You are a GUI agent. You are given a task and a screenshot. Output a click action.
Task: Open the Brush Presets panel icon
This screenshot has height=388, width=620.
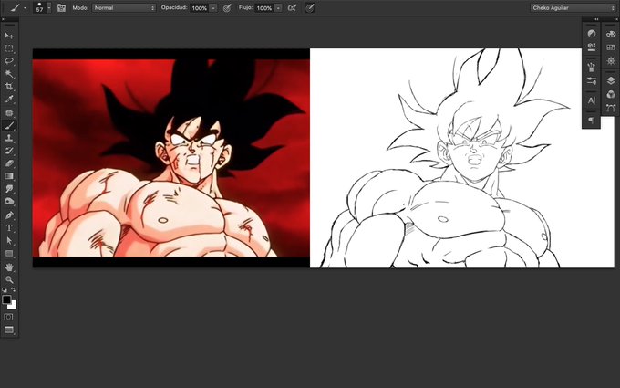(x=592, y=80)
